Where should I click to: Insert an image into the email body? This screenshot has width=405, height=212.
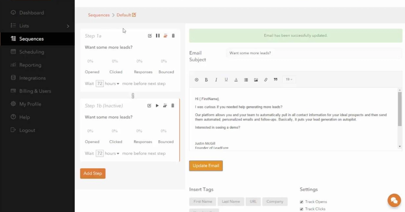tap(256, 79)
